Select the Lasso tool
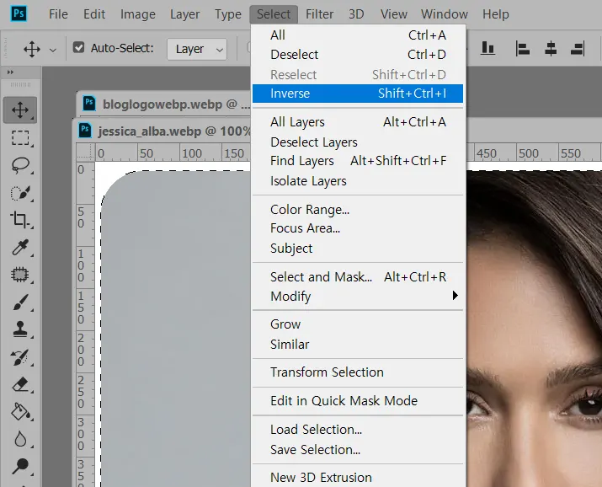Viewport: 602px width, 487px height. tap(20, 165)
